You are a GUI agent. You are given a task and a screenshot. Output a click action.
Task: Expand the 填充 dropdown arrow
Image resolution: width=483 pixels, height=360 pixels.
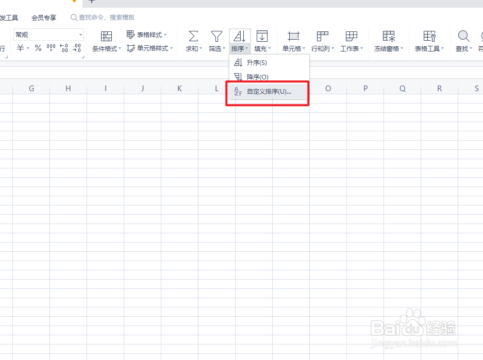pos(270,48)
